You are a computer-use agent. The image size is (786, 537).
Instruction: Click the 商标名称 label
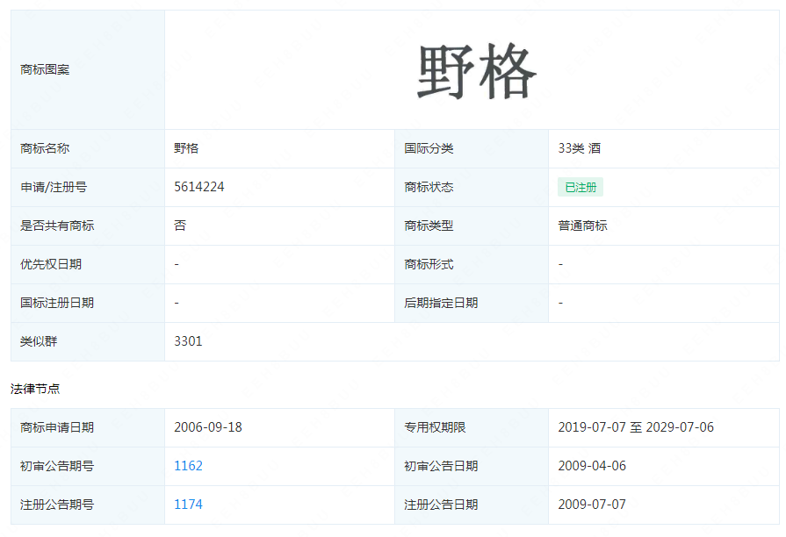coord(45,148)
